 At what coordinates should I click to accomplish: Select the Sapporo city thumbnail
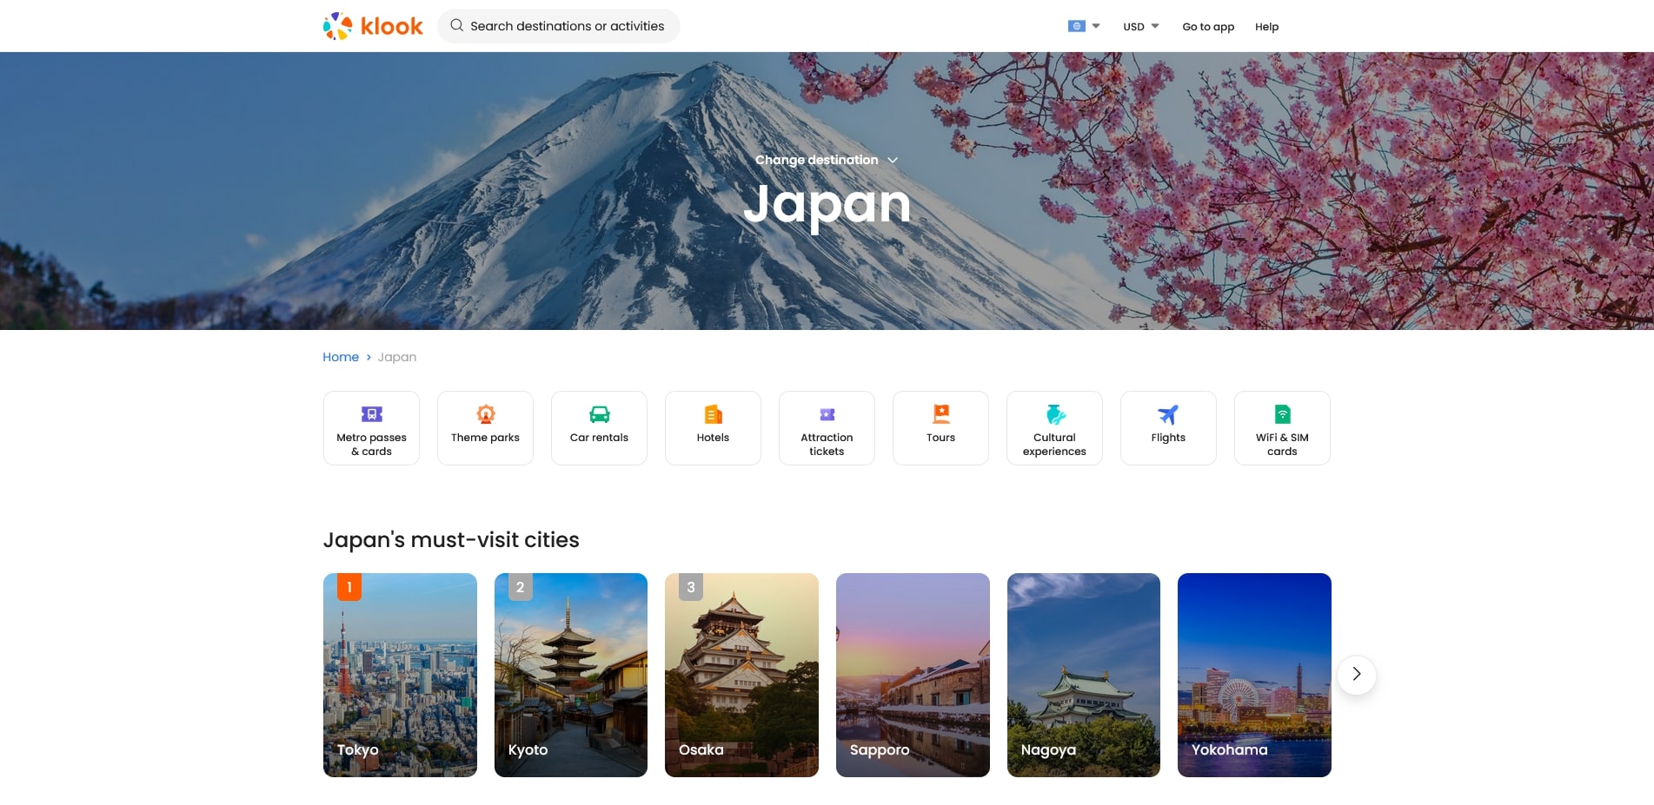click(913, 675)
